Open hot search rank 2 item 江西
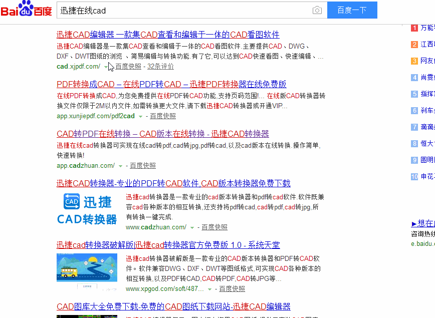This screenshot has width=435, height=318. coord(427,45)
